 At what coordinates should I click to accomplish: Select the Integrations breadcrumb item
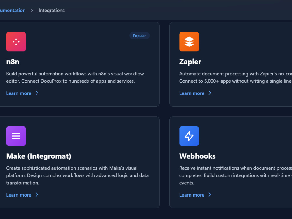(x=52, y=10)
